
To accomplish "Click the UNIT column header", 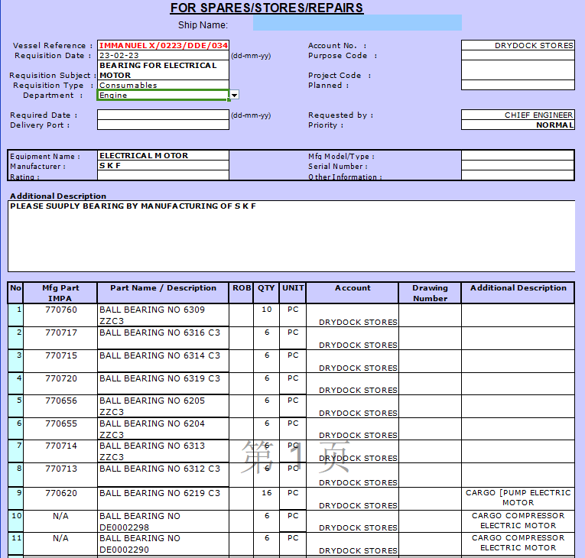I will tap(293, 293).
